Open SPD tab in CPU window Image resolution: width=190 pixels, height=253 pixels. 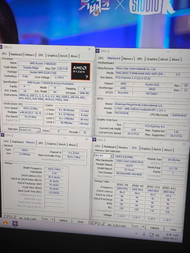click(x=41, y=55)
